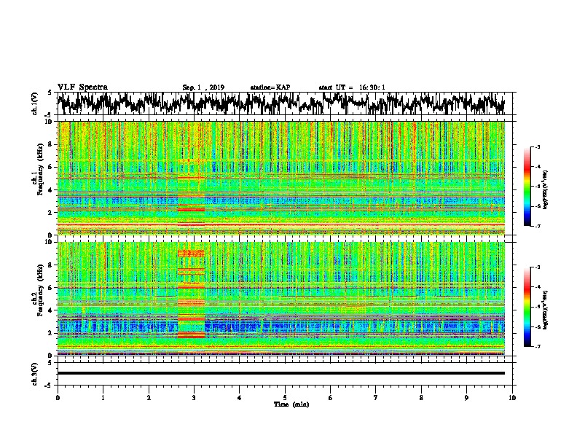The height and width of the screenshot is (446, 577).
Task: Click the "VLF Spectra" plot title
Action: (x=82, y=87)
